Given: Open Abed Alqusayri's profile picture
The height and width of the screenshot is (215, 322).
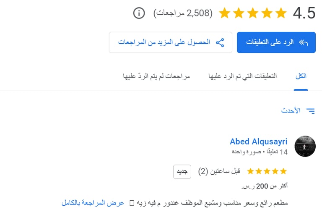Looking at the screenshot, I should [x=305, y=146].
